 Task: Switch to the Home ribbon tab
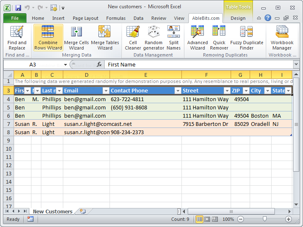tap(38, 18)
